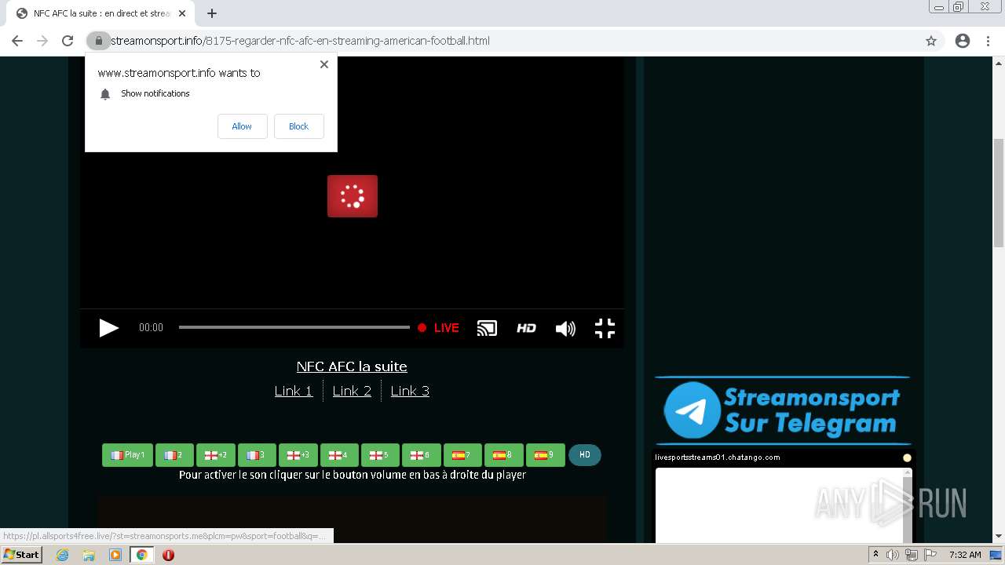The image size is (1005, 565).
Task: Open the red Opera icon on taskbar
Action: tap(168, 555)
